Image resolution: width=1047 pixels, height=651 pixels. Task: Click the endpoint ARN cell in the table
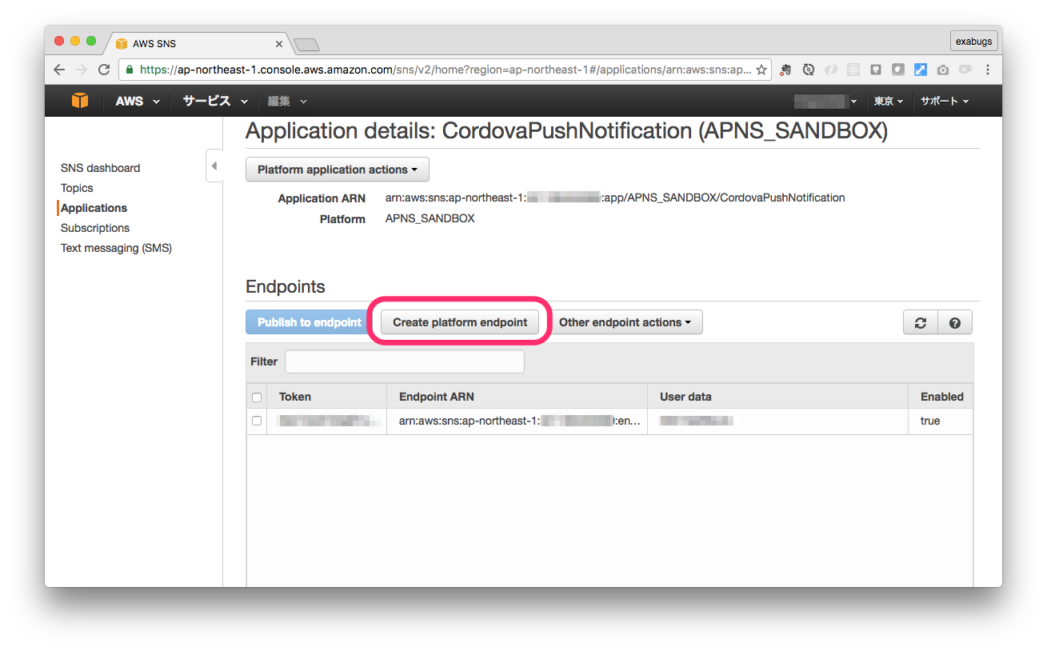tap(518, 421)
